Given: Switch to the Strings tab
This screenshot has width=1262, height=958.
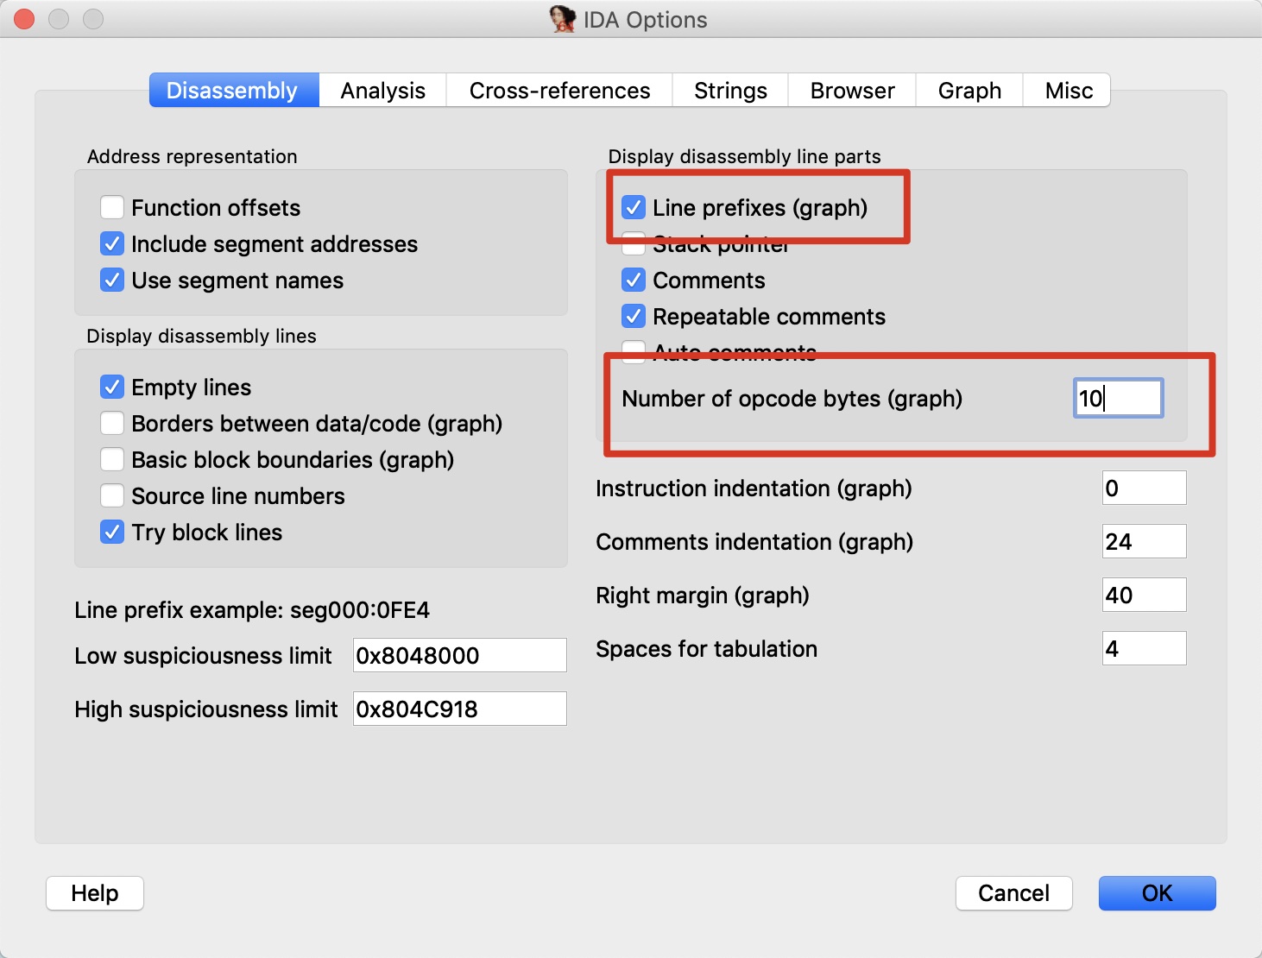Looking at the screenshot, I should 730,91.
